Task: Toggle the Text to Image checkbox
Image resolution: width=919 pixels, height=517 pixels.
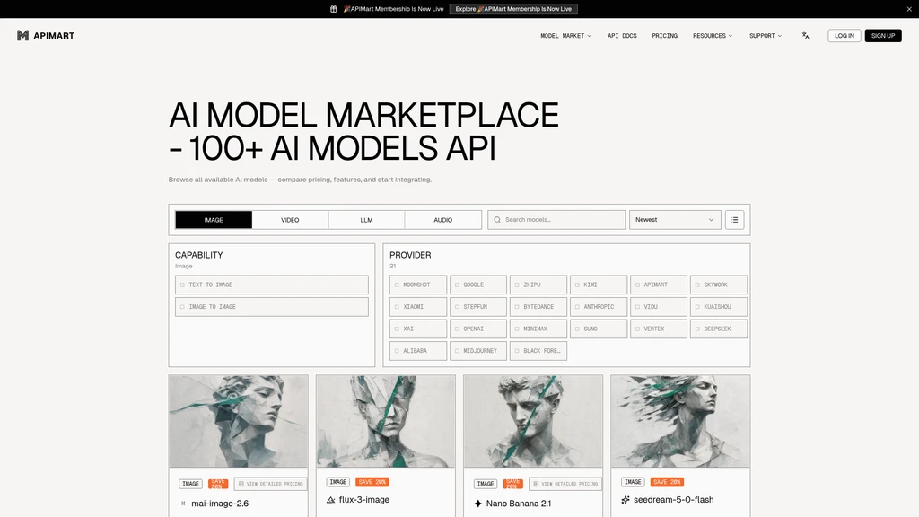Action: [182, 285]
